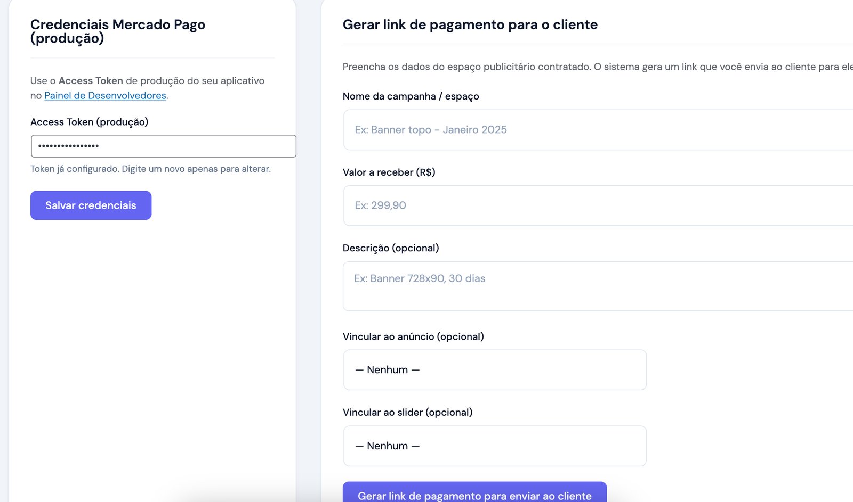Expand the Vincular ao slider dropdown
The image size is (853, 502).
495,446
